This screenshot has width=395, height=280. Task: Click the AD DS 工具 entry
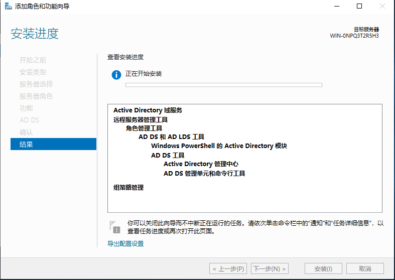(168, 155)
